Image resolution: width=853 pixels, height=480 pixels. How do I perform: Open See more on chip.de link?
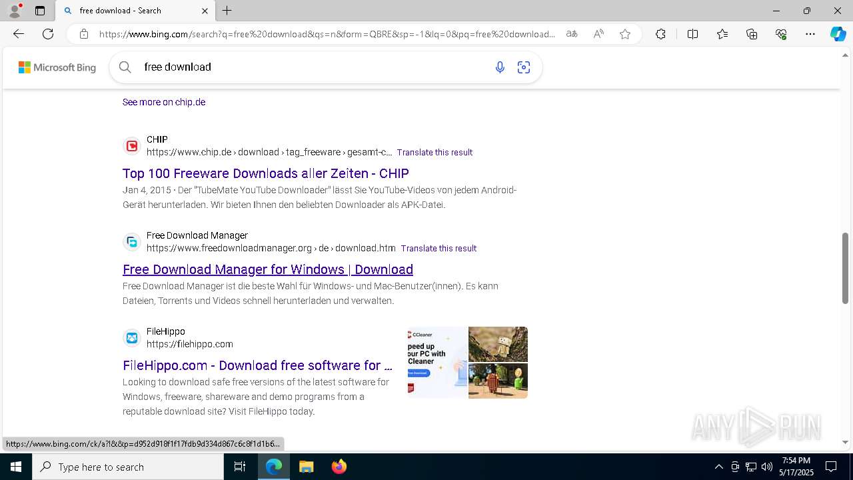164,102
